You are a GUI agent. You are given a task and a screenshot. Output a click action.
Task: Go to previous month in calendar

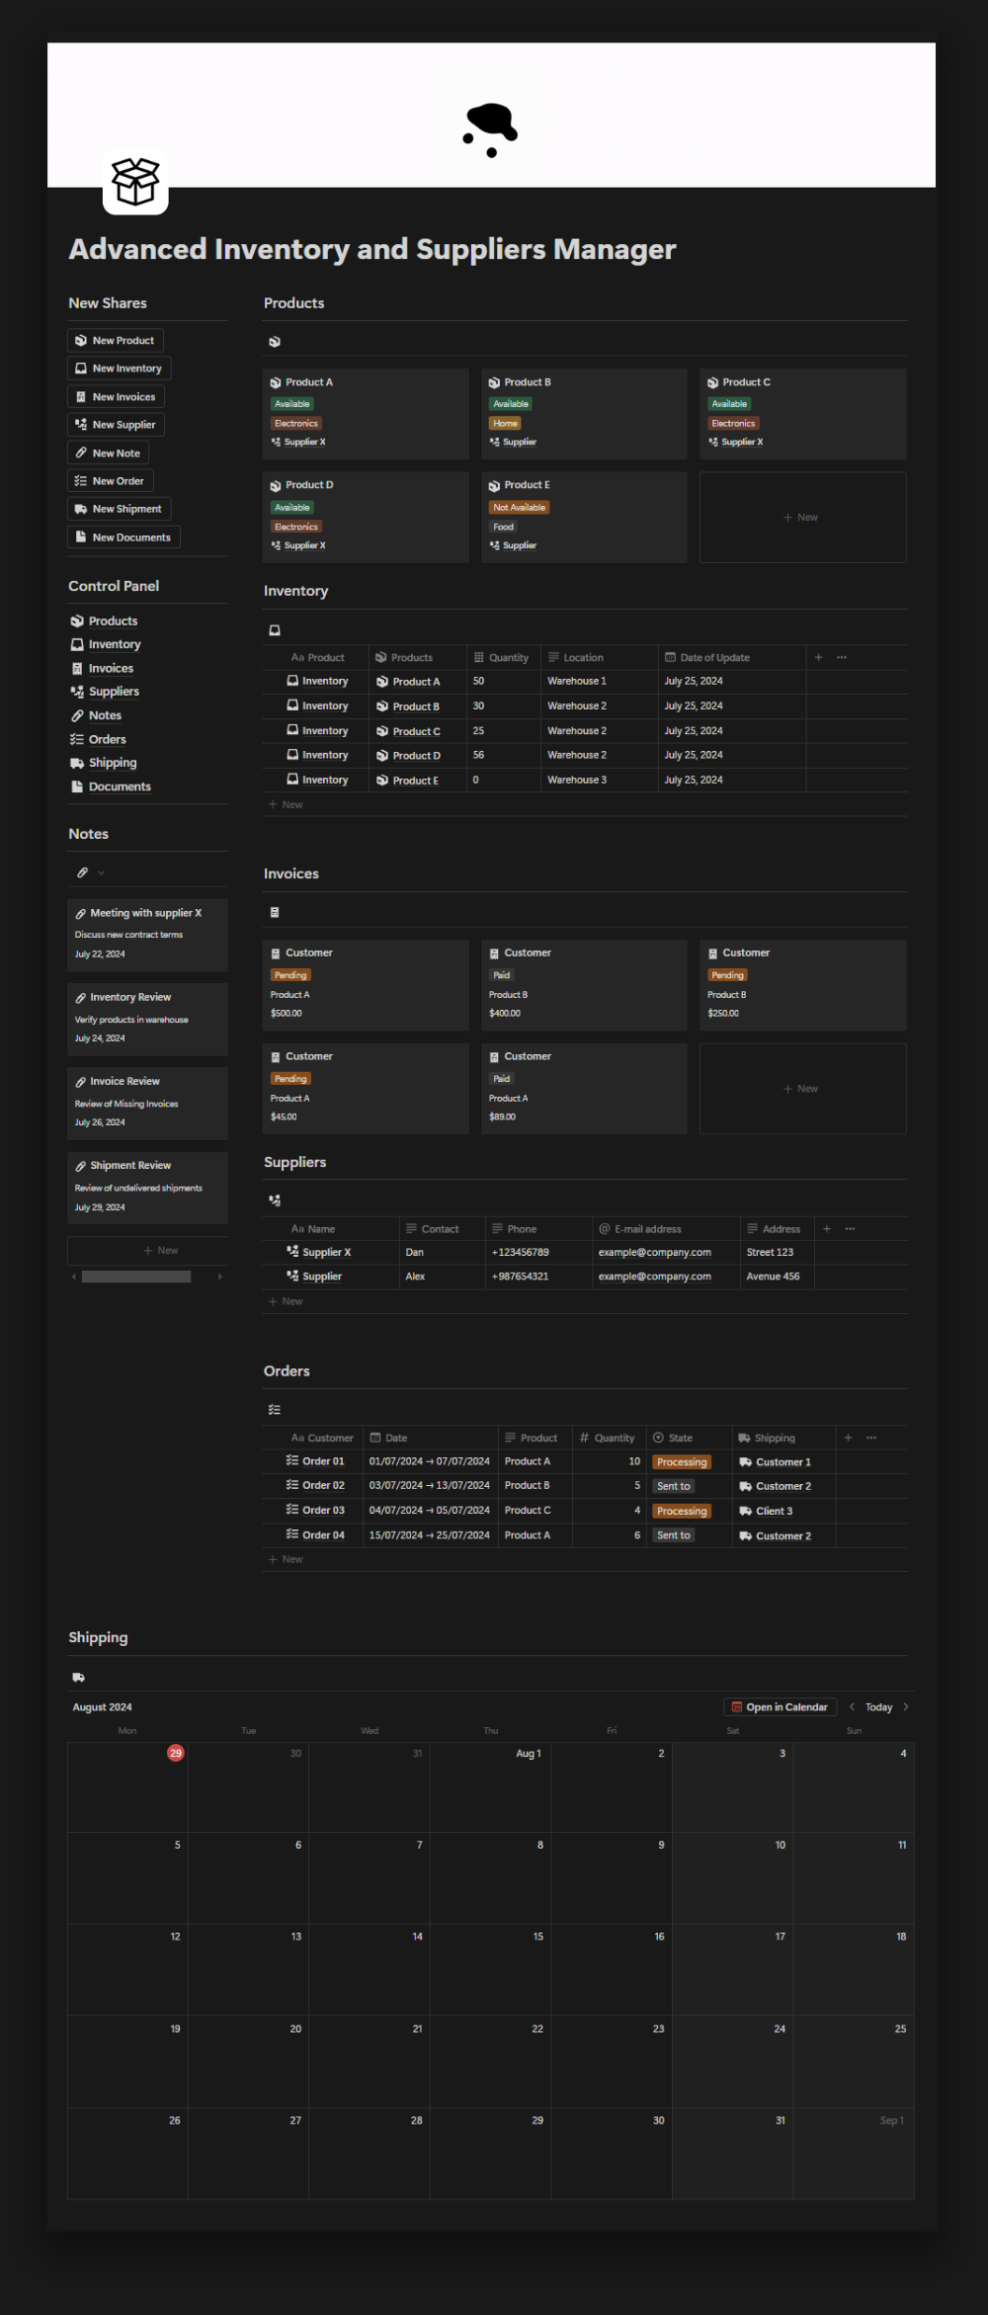click(x=852, y=1706)
